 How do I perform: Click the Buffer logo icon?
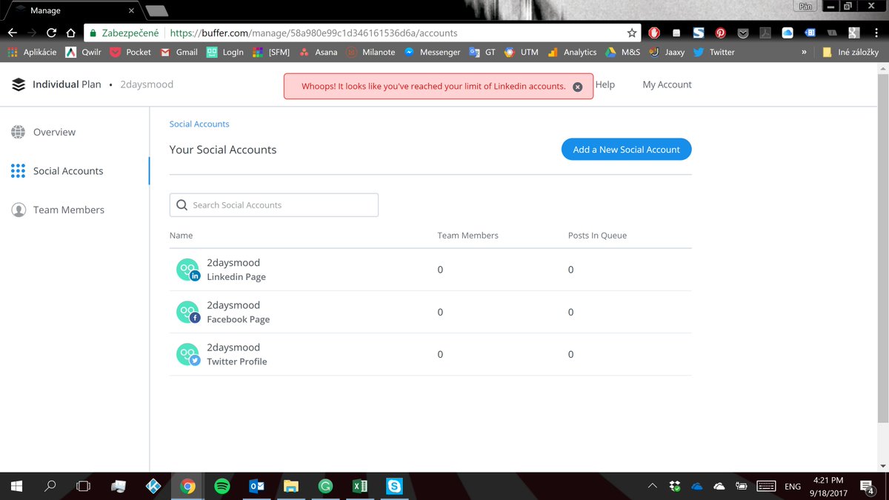click(x=19, y=84)
